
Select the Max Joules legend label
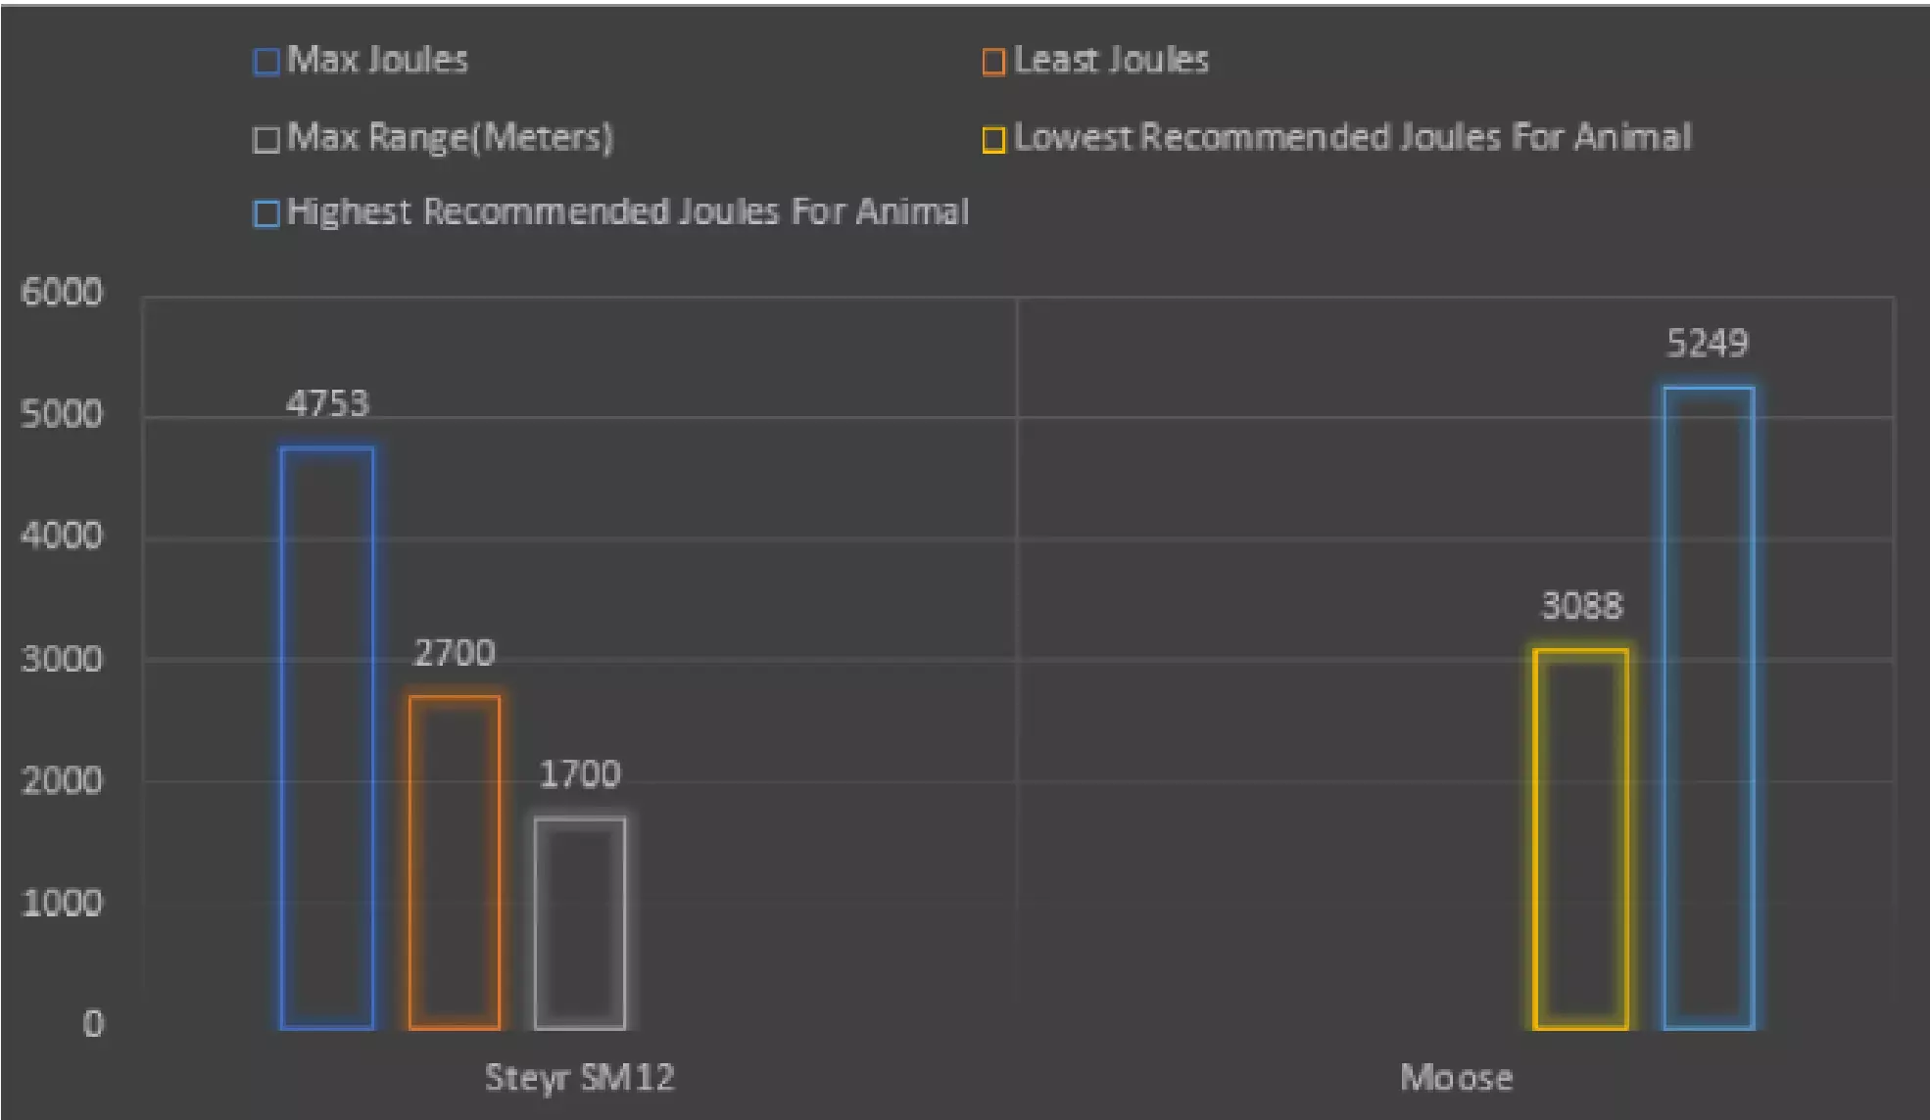point(377,61)
